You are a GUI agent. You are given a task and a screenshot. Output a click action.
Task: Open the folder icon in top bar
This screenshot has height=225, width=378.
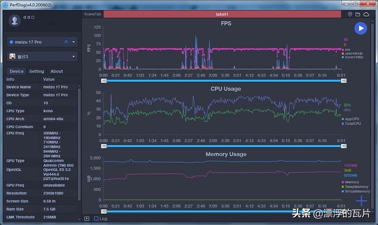coord(358,14)
